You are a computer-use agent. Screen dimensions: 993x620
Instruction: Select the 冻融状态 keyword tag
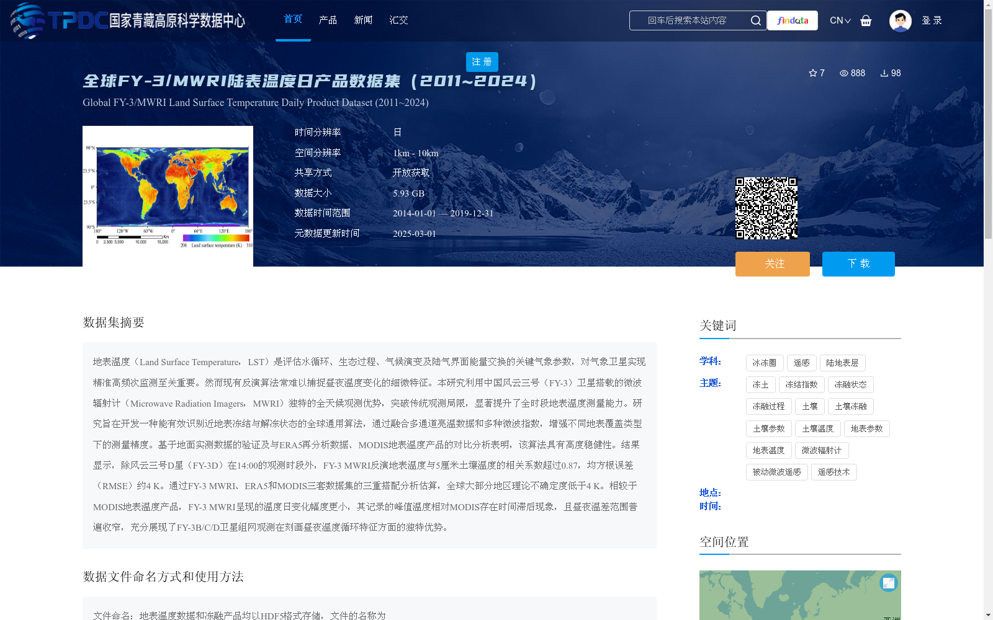pyautogui.click(x=851, y=384)
